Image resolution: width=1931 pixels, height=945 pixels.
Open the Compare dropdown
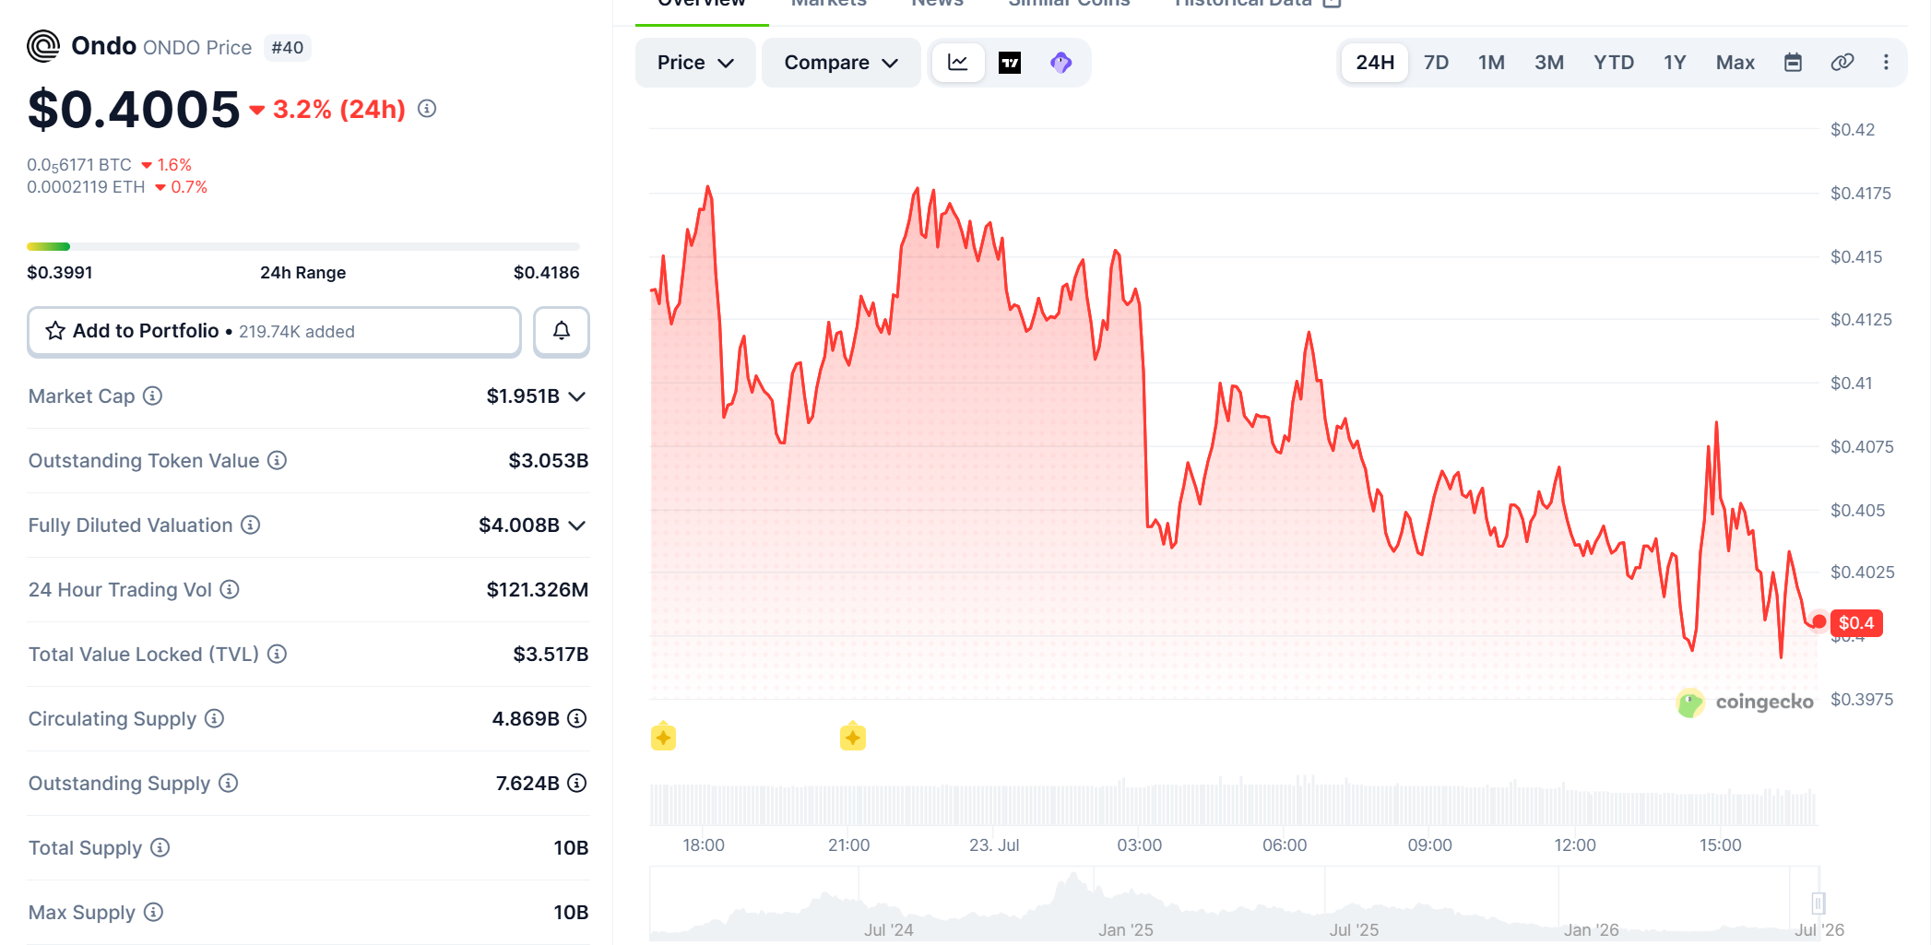pyautogui.click(x=841, y=63)
